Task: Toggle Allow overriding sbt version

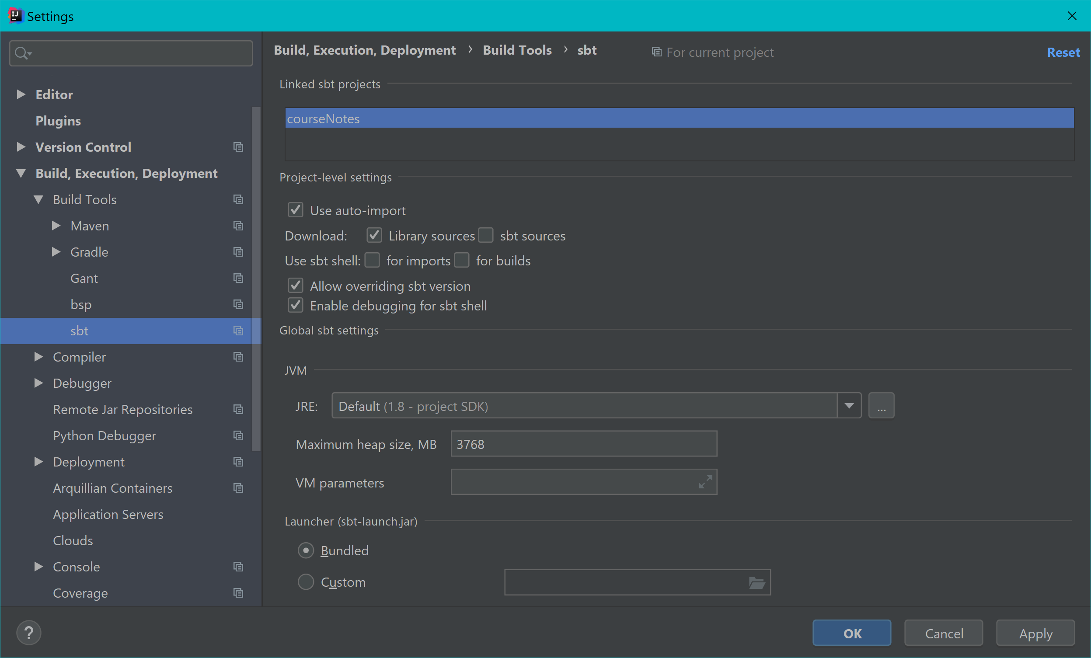Action: 296,285
